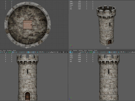The height and width of the screenshot is (101, 135).
Task: Toggle X-ray active components in front-view panel
Action: (x=53, y=52)
